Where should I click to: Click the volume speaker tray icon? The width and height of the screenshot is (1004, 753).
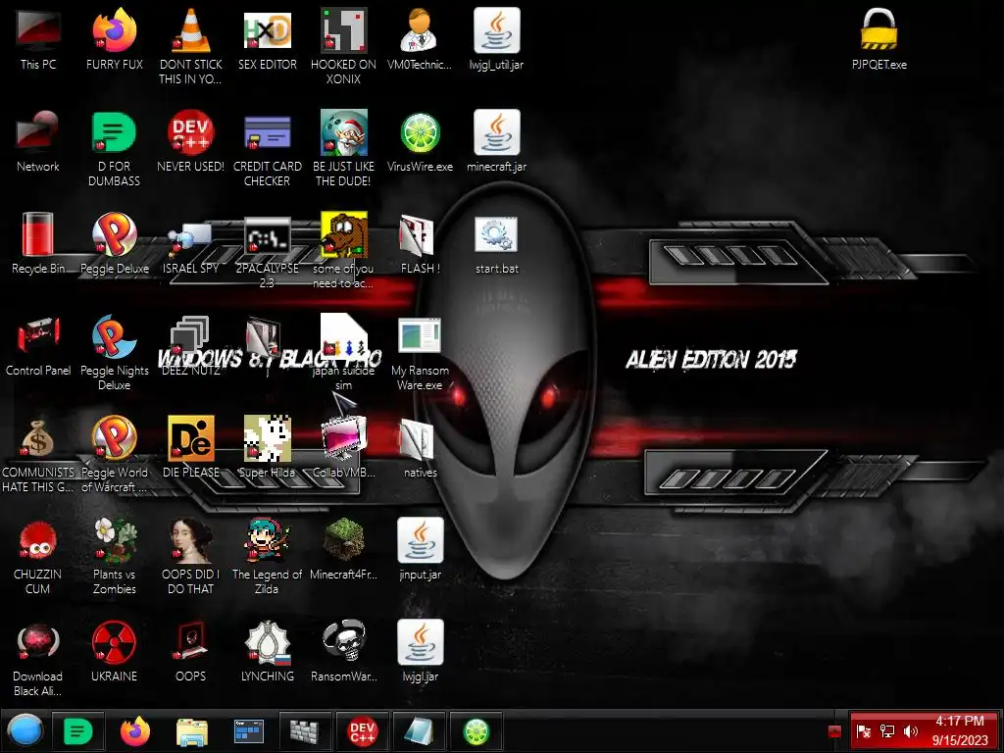point(910,731)
